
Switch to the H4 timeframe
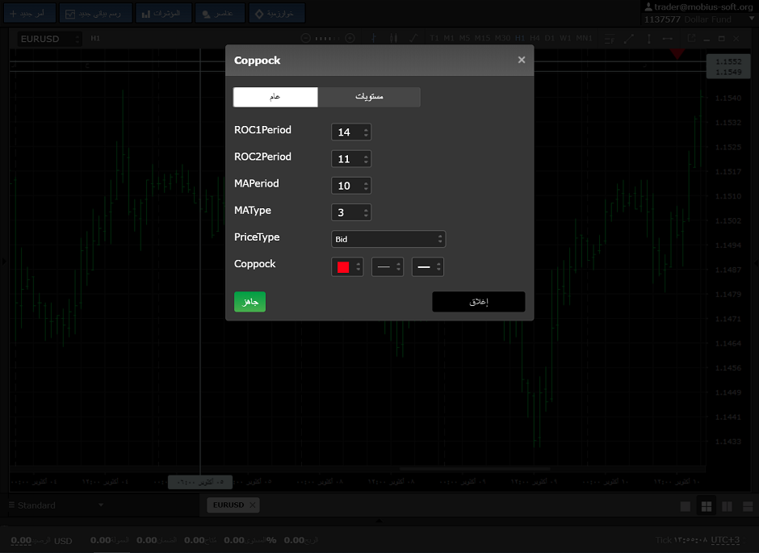pyautogui.click(x=535, y=38)
